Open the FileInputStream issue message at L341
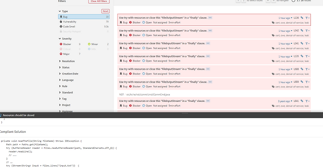Image resolution: width=323 pixels, height=168 pixels. click(162, 43)
